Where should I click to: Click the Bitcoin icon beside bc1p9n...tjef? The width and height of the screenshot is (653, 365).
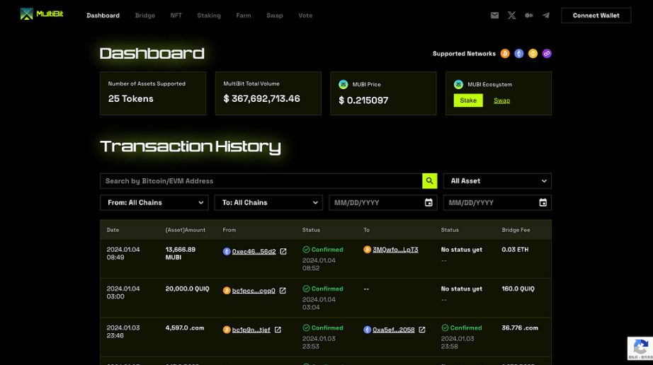pyautogui.click(x=227, y=330)
